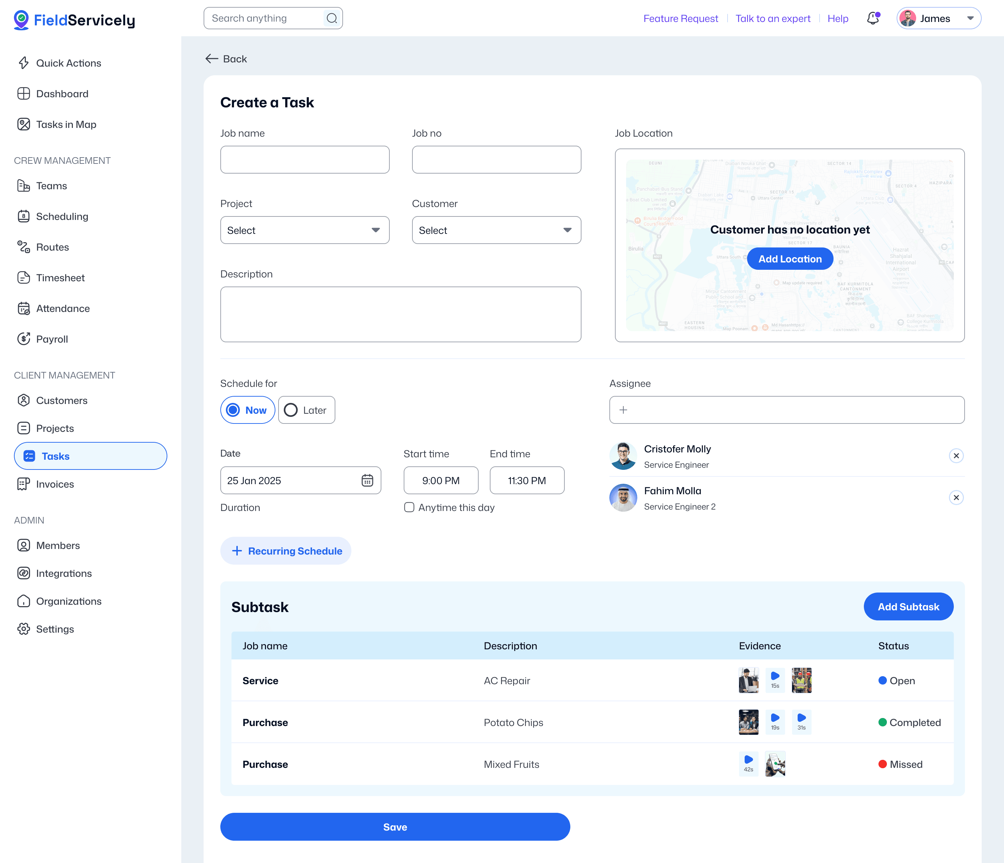This screenshot has width=1004, height=863.
Task: Open the Project select dropdown
Action: 305,230
